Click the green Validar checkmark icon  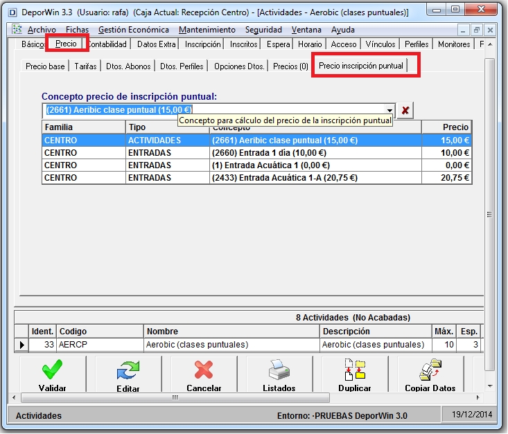52,369
